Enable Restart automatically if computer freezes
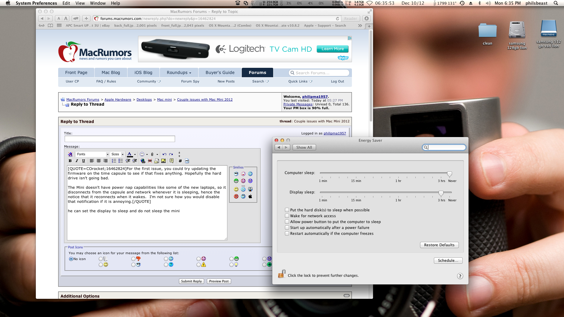Viewport: 564px width, 317px height. coord(287,233)
